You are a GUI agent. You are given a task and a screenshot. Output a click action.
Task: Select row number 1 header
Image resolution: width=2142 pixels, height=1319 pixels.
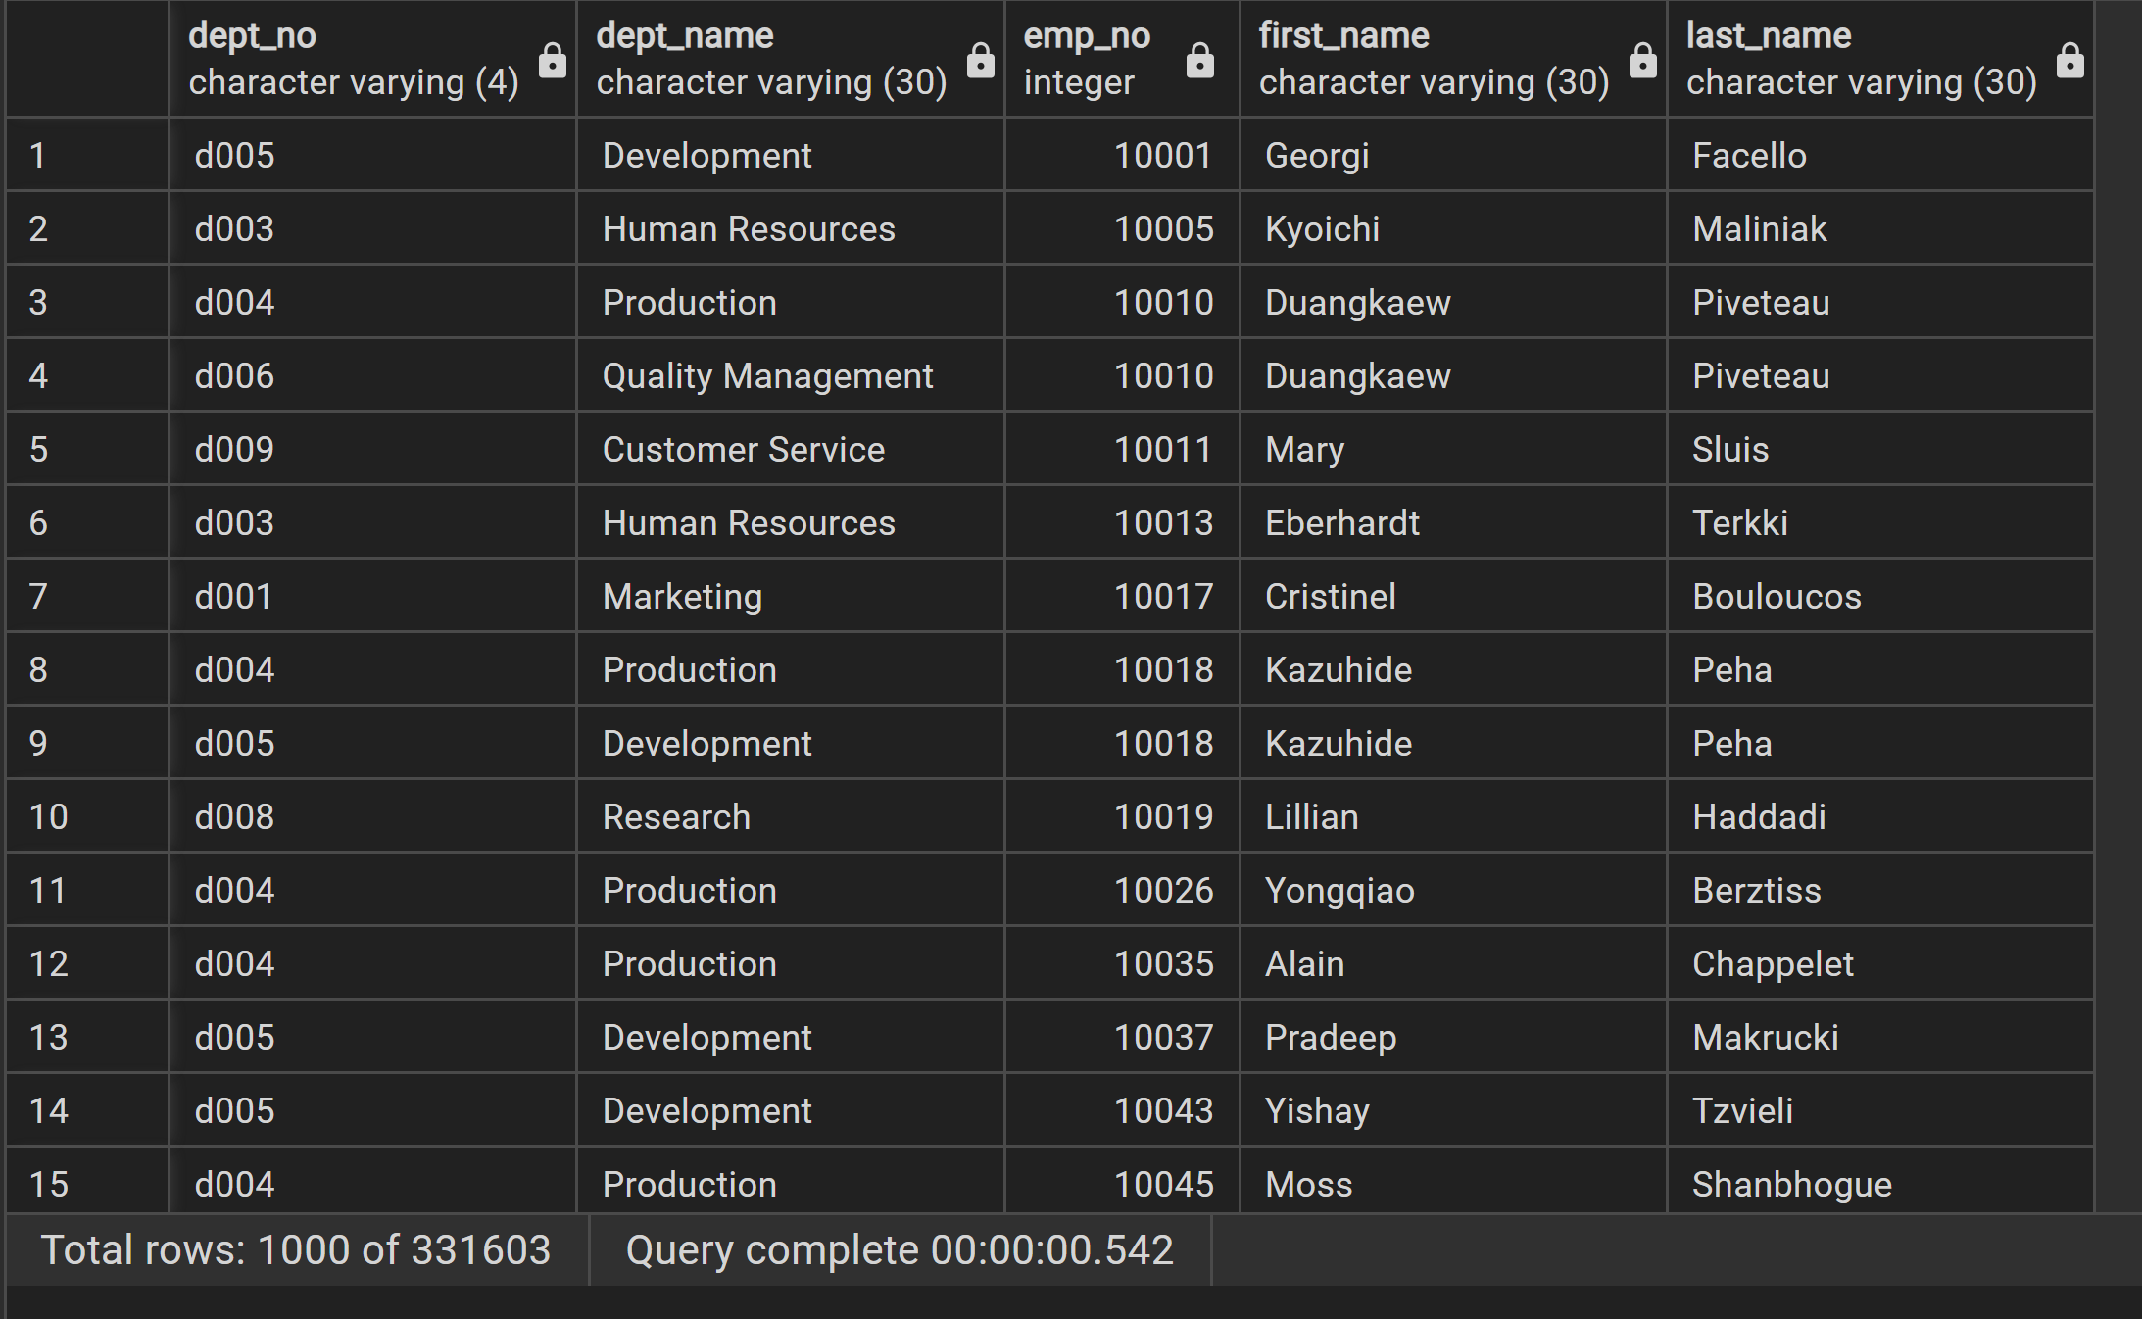click(86, 155)
